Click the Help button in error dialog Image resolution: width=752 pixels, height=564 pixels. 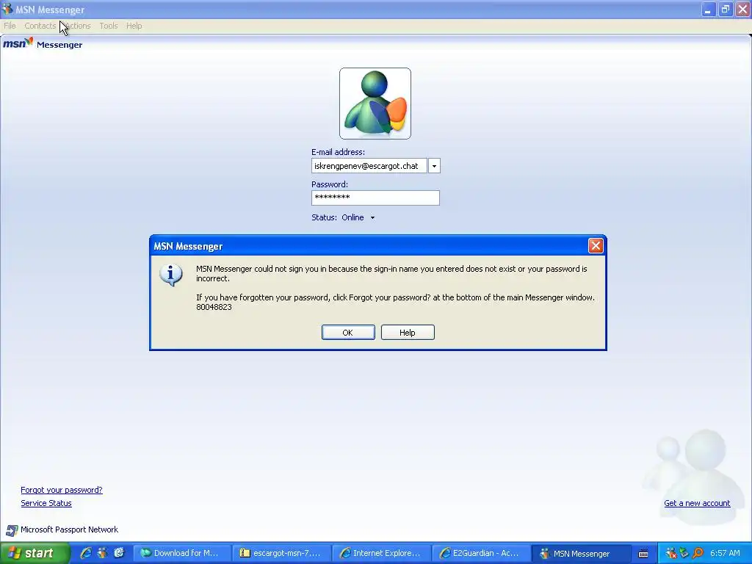[408, 333]
